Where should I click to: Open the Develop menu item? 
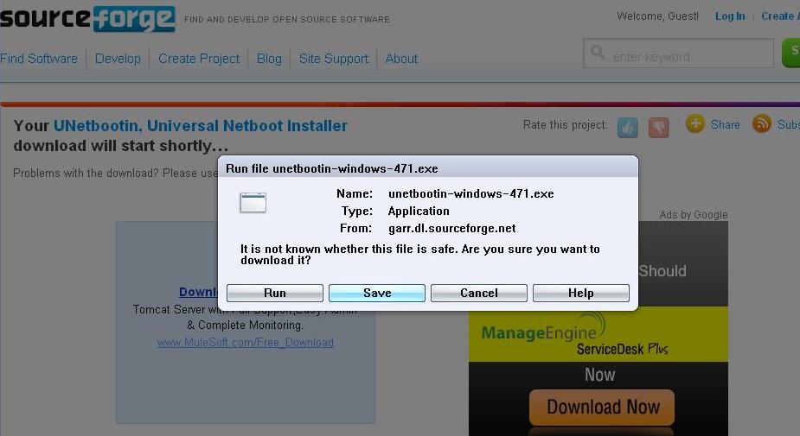point(118,59)
